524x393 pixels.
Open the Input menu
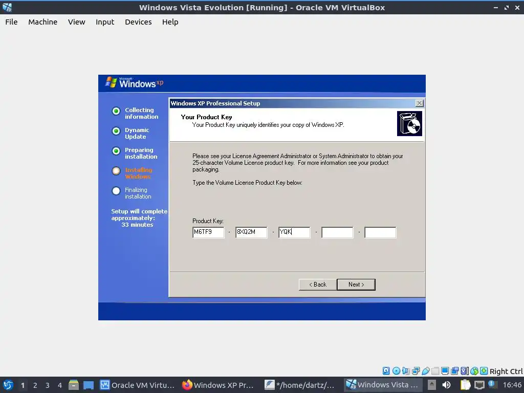[105, 21]
